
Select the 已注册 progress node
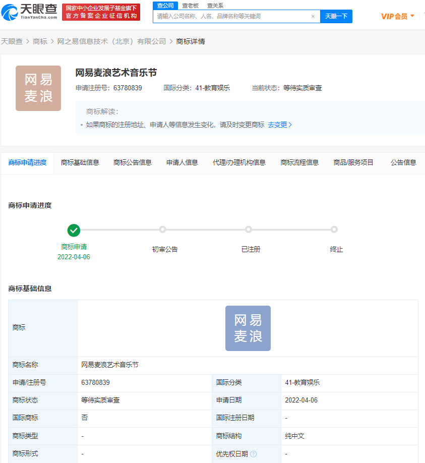[249, 229]
